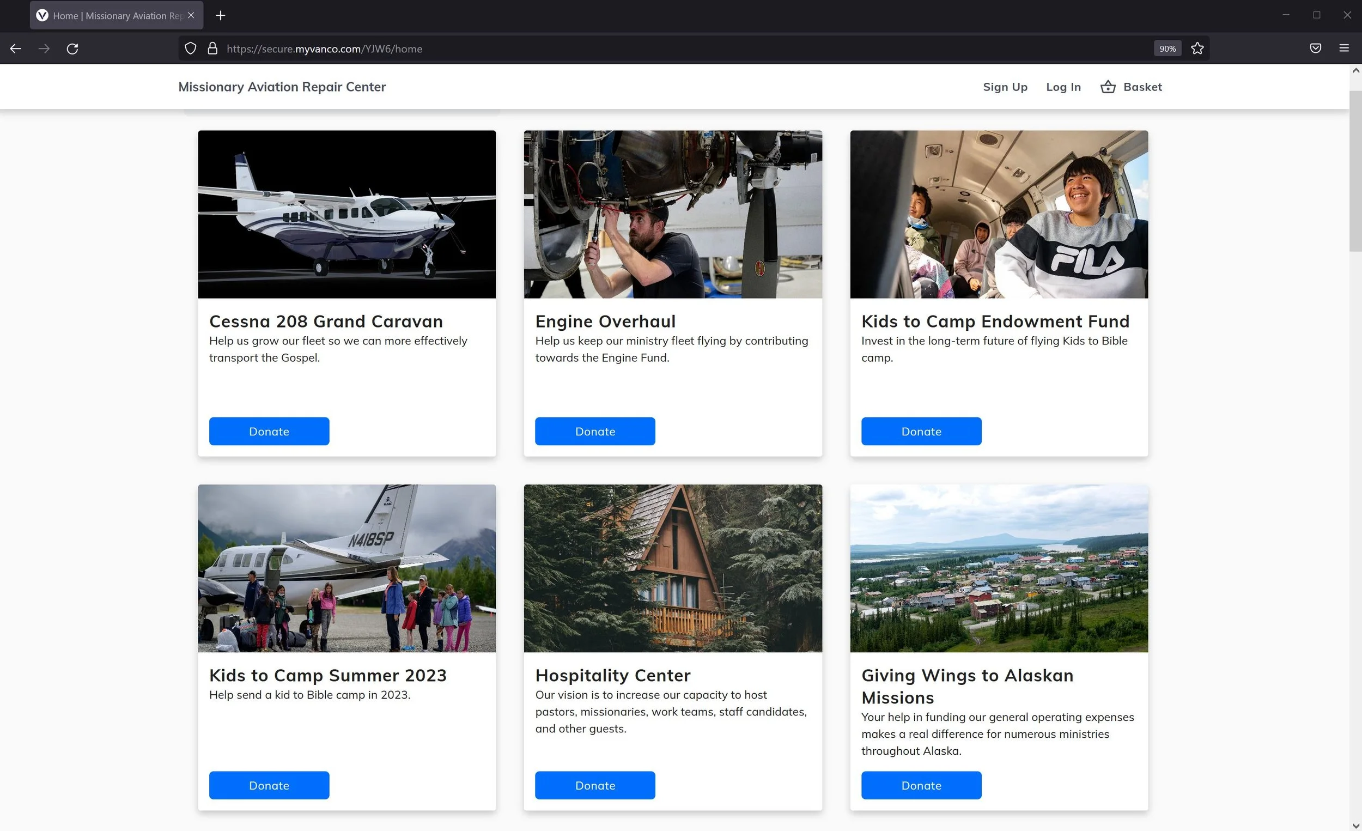Open the Basket shopping cart
This screenshot has width=1362, height=831.
[x=1131, y=87]
